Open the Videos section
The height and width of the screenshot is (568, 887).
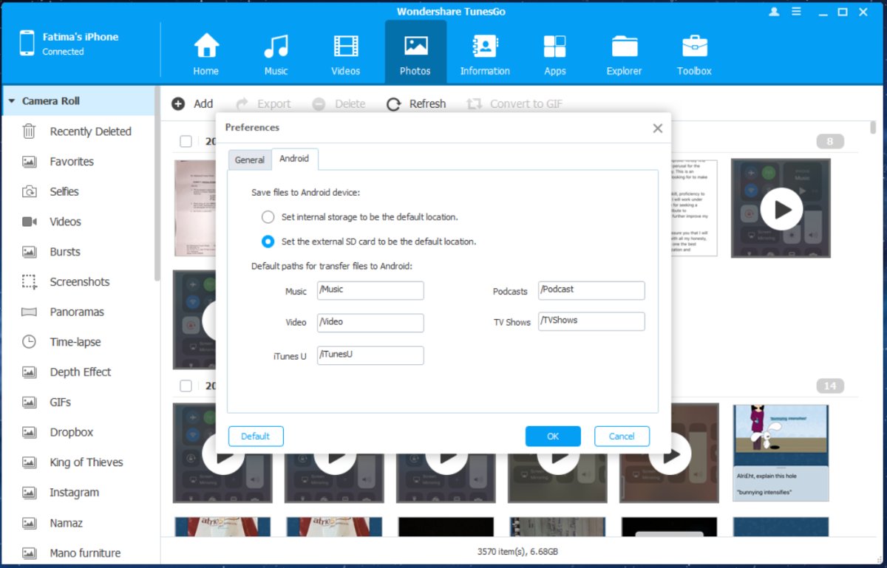[x=345, y=54]
